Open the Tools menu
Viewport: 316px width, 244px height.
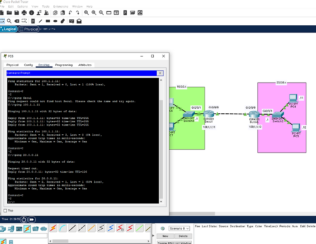[x=46, y=6]
